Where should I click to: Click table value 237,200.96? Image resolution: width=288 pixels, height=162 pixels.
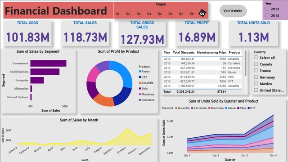187,68
